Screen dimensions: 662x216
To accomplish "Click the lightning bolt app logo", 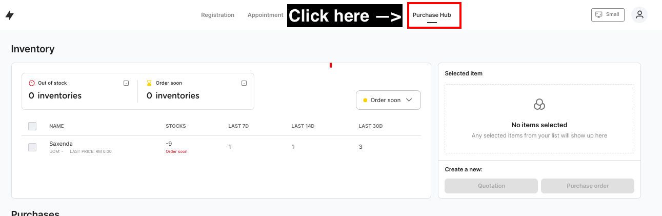I will tap(9, 15).
